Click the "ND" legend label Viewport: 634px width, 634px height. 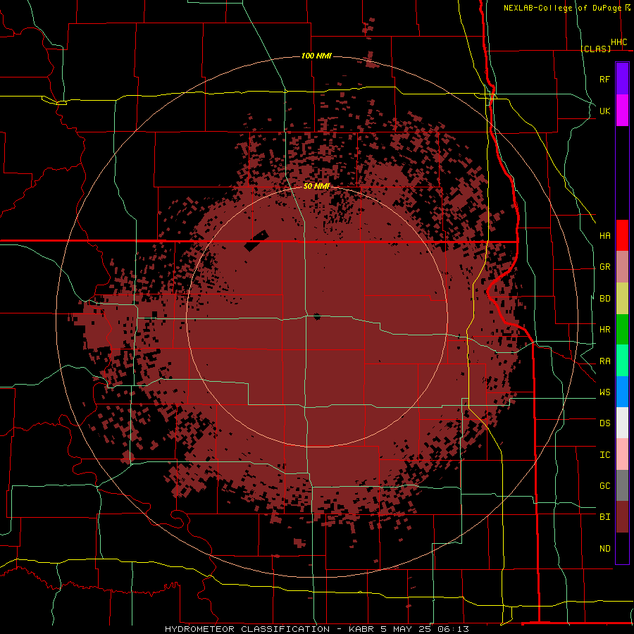[x=604, y=549]
